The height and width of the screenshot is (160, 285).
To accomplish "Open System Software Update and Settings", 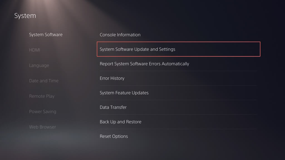I will [137, 49].
